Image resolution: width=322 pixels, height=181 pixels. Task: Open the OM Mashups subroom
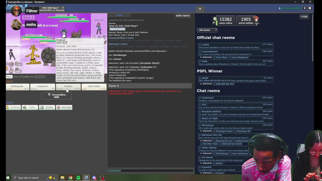(x=221, y=154)
